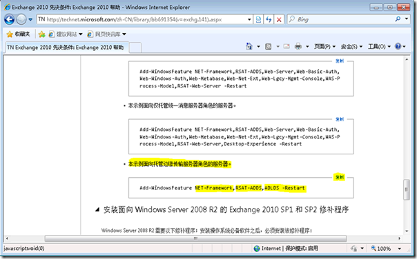Click horizontal scrollbar right arrow
This screenshot has width=417, height=259.
pos(399,238)
